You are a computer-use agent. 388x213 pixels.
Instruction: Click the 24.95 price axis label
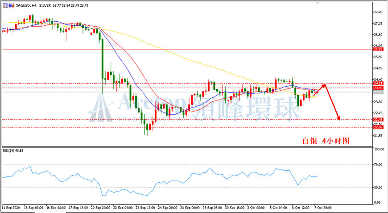[379, 68]
